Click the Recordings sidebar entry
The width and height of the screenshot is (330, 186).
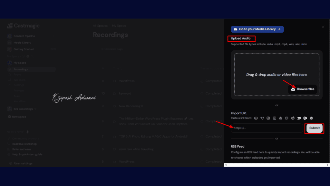pyautogui.click(x=21, y=69)
